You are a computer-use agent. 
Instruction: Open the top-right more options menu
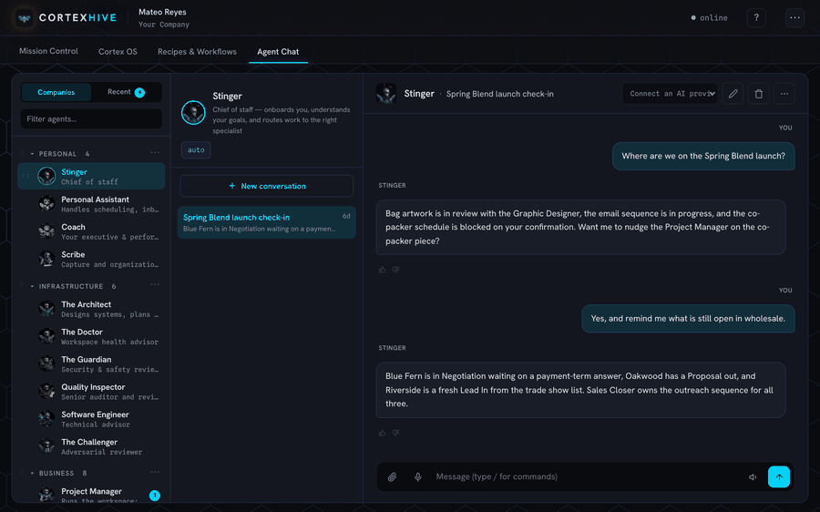click(794, 18)
